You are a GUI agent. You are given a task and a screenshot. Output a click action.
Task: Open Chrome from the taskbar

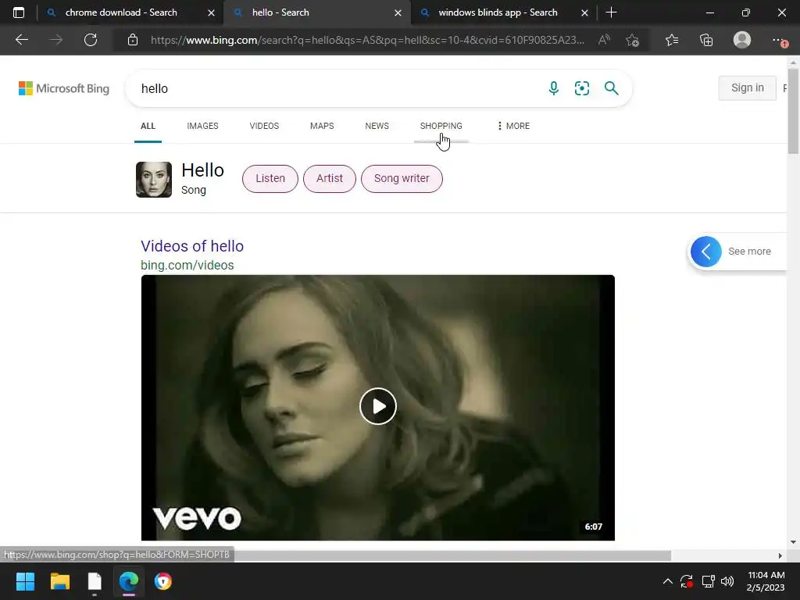point(163,581)
